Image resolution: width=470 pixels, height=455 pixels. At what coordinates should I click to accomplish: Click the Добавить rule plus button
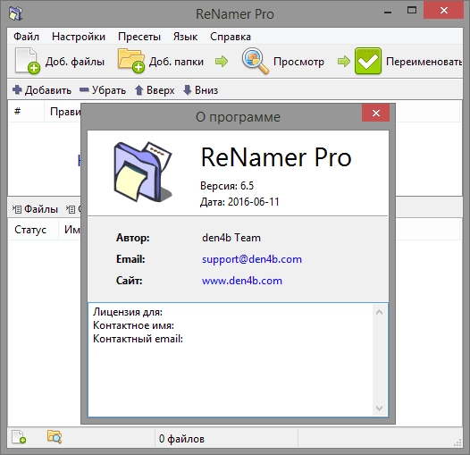click(x=42, y=90)
